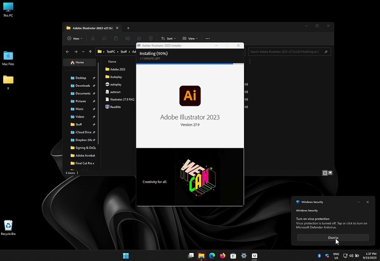The height and width of the screenshot is (261, 380).
Task: Go up one folder level with up arrow
Action: coord(90,51)
